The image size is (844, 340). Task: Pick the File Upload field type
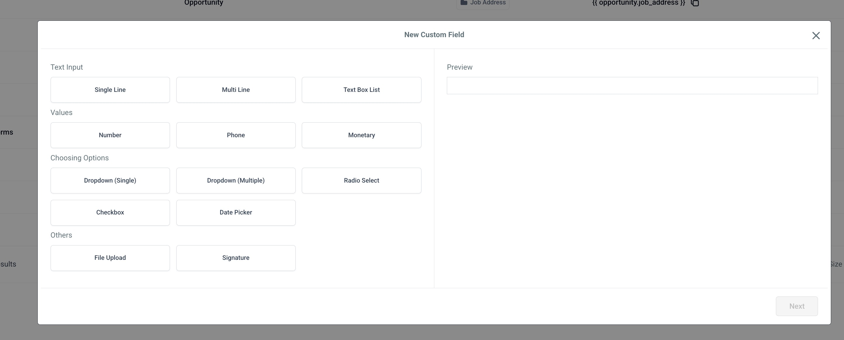110,258
